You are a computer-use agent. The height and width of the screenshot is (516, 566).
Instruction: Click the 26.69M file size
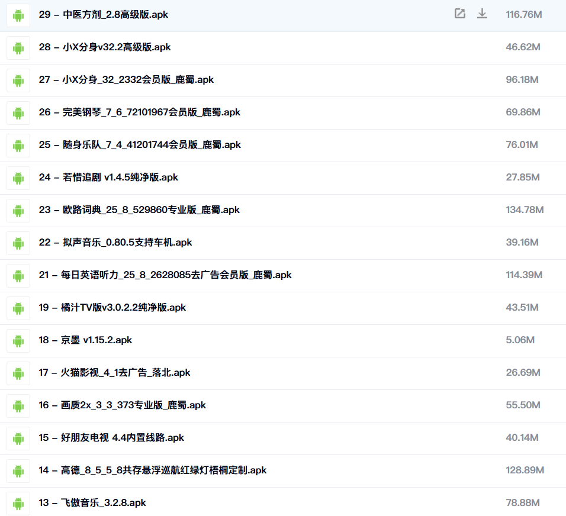[523, 372]
